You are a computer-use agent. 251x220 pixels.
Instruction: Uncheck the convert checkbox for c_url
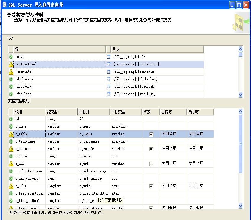151,164
